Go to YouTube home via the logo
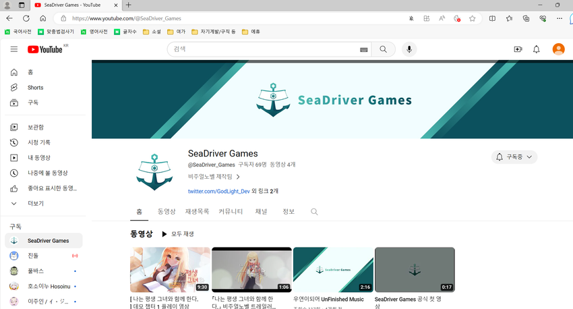 click(x=45, y=49)
